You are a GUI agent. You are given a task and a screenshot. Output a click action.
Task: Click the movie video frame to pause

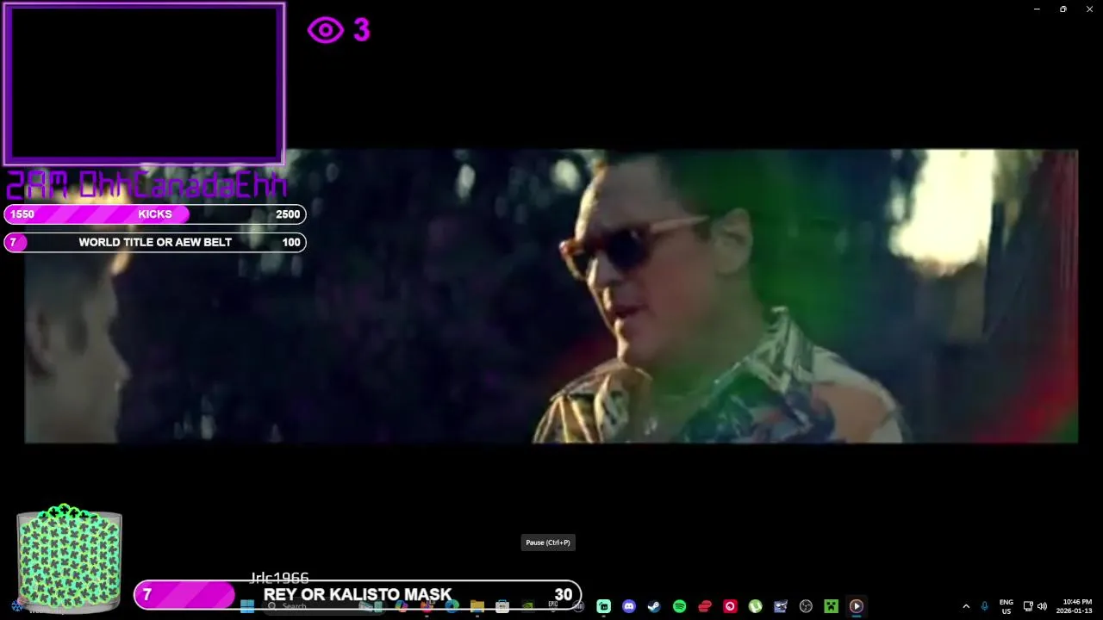coord(551,296)
